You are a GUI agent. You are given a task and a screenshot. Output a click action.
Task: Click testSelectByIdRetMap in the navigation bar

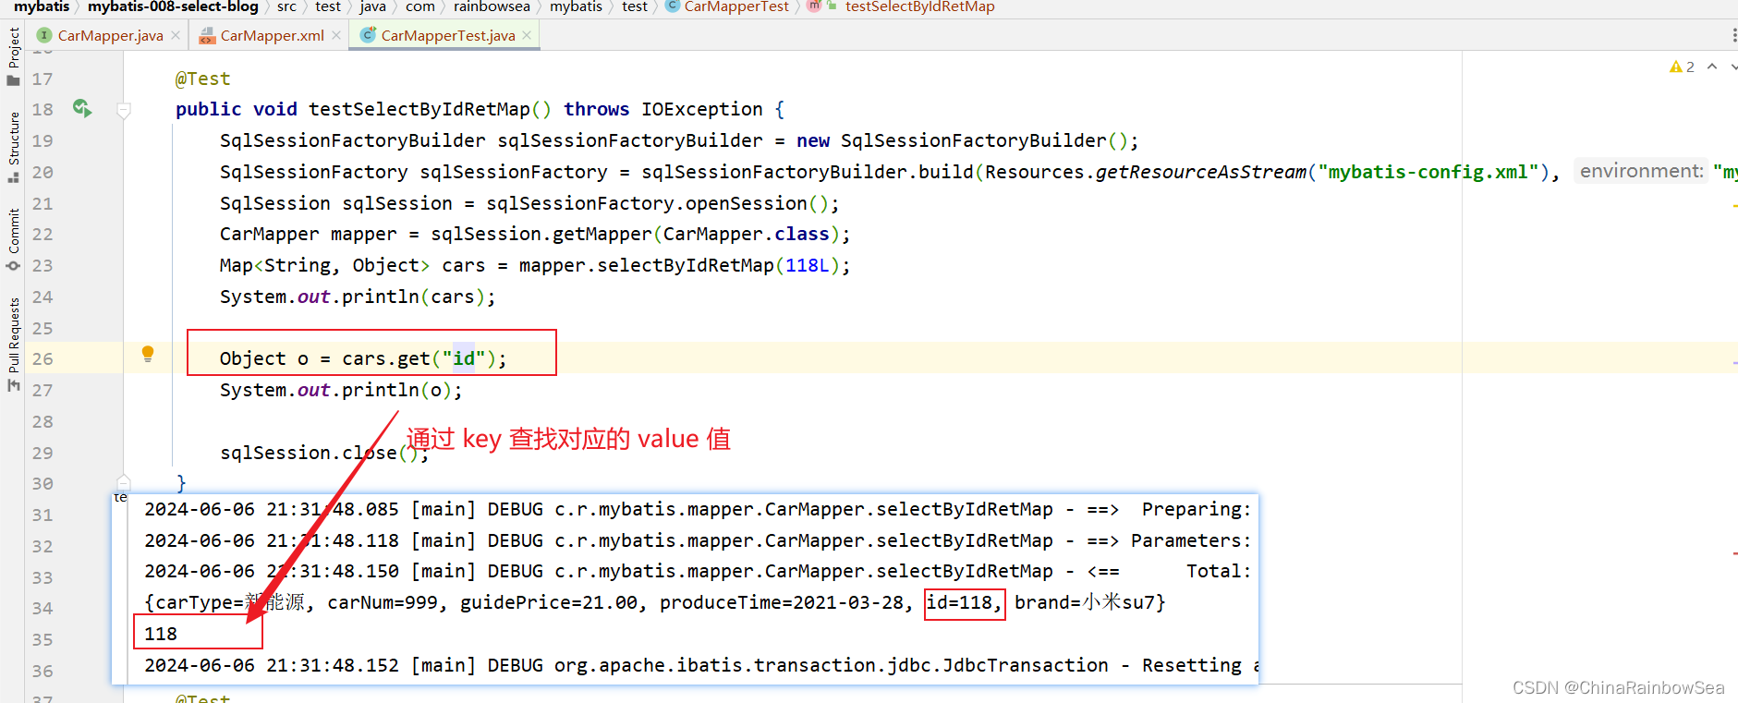919,6
